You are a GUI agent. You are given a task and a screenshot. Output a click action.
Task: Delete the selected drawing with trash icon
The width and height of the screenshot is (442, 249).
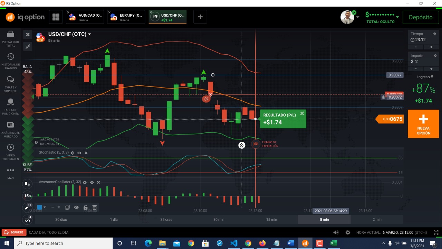(94, 207)
